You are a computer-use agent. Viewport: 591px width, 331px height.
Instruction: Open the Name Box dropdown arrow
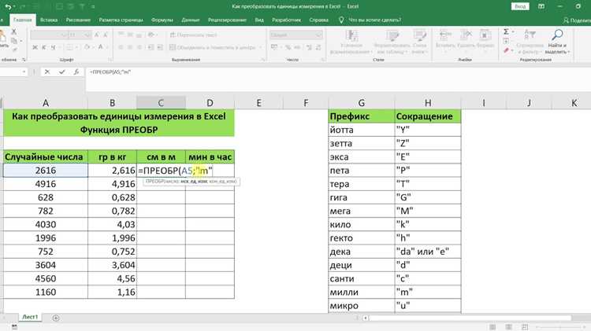pyautogui.click(x=24, y=72)
